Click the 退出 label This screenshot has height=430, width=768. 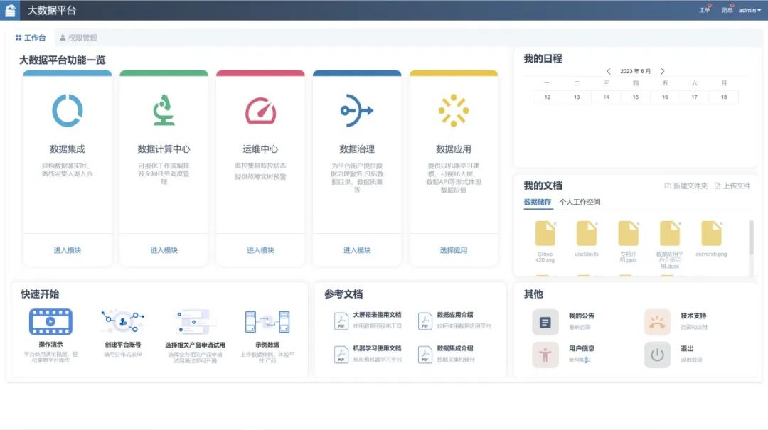[x=687, y=349]
